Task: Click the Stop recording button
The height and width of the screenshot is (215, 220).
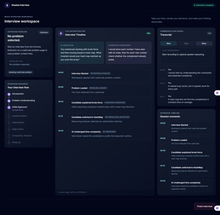Action: coord(186,44)
